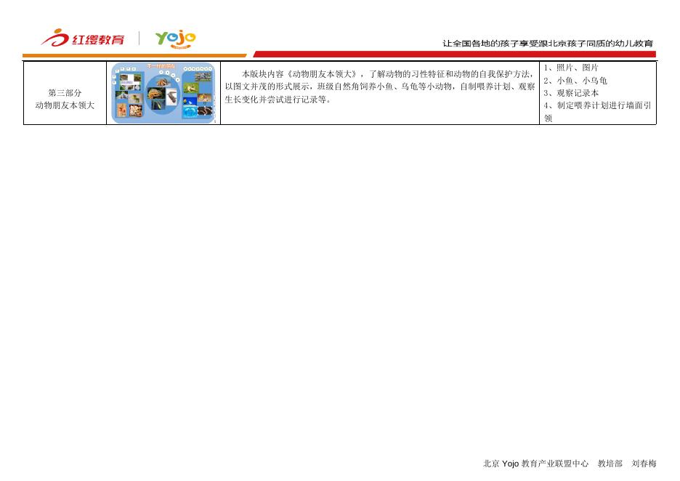Select list item 1、照片、图片
The width and height of the screenshot is (680, 481).
point(571,68)
